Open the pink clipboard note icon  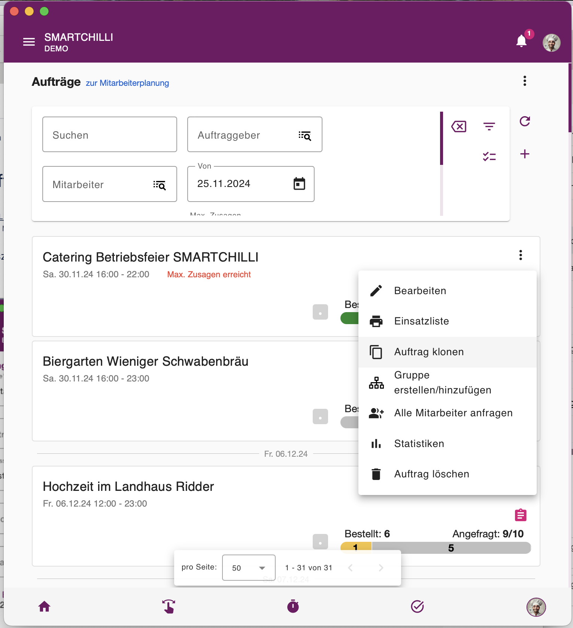click(521, 515)
